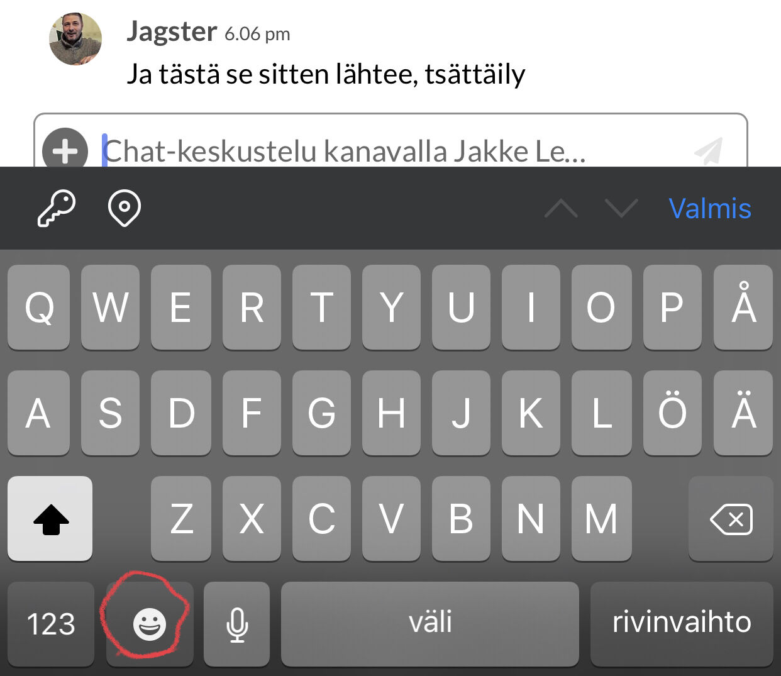Screen dimensions: 781x676
Task: Open Jagster's username link
Action: (x=172, y=31)
